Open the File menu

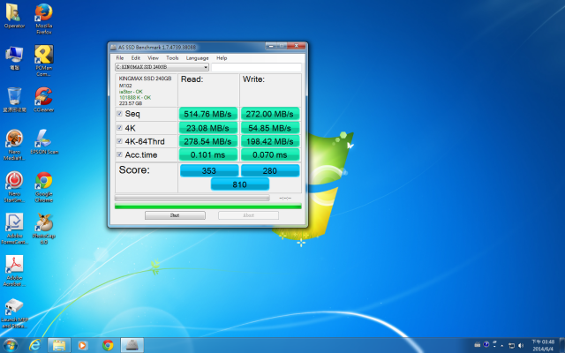coord(120,58)
